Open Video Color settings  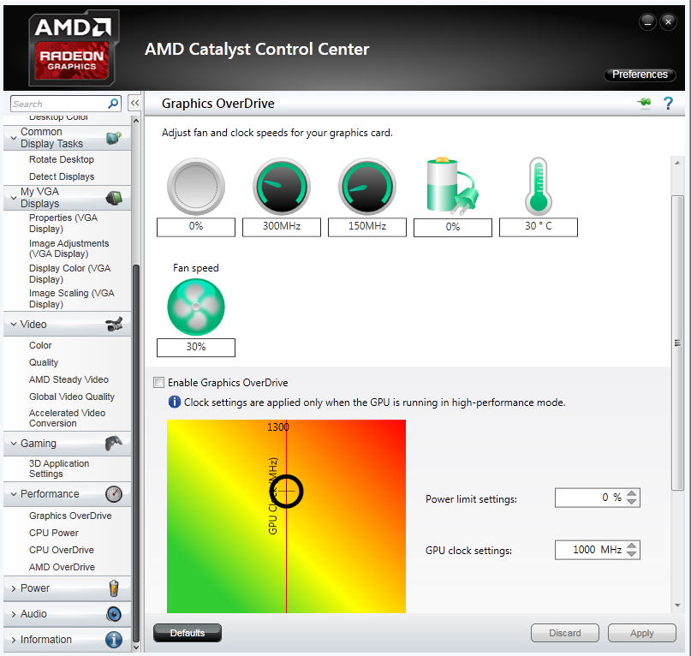[x=40, y=345]
